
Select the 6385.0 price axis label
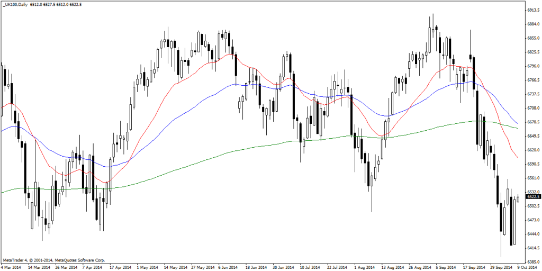[532, 262]
